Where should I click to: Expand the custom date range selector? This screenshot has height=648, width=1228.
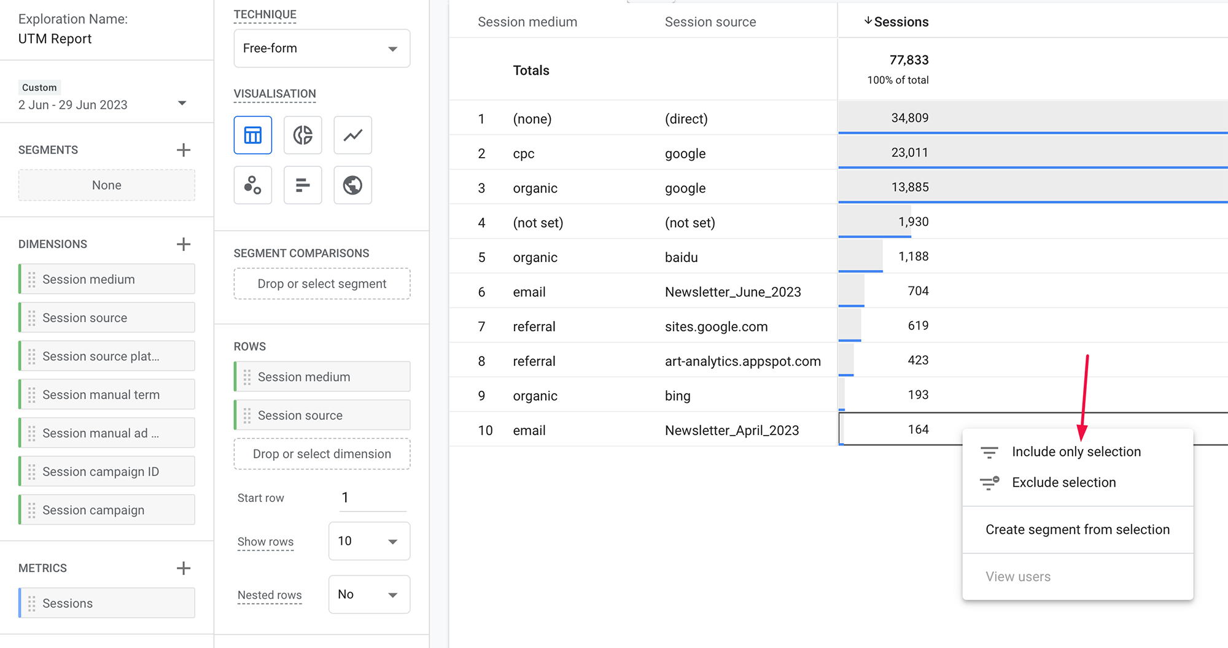coord(182,103)
